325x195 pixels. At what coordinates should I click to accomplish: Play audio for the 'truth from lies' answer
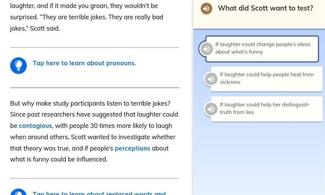211,109
